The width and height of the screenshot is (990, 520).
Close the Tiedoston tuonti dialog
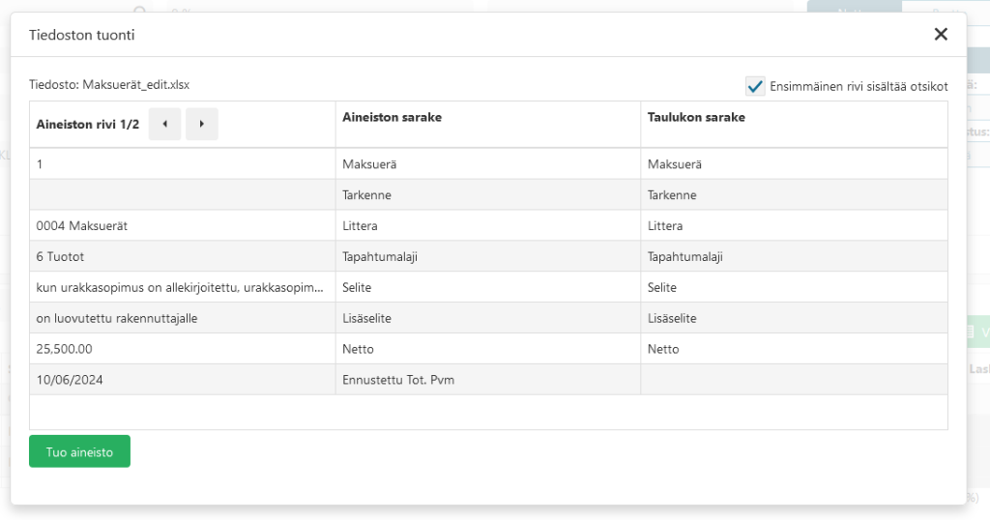coord(941,34)
